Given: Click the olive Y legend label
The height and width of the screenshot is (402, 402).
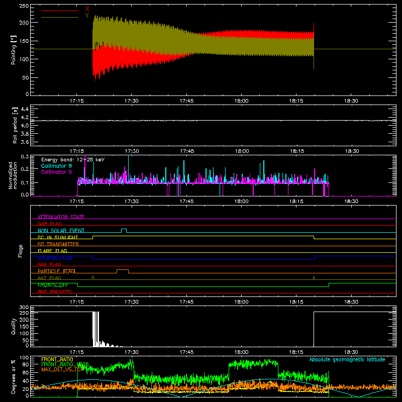Looking at the screenshot, I should [87, 16].
